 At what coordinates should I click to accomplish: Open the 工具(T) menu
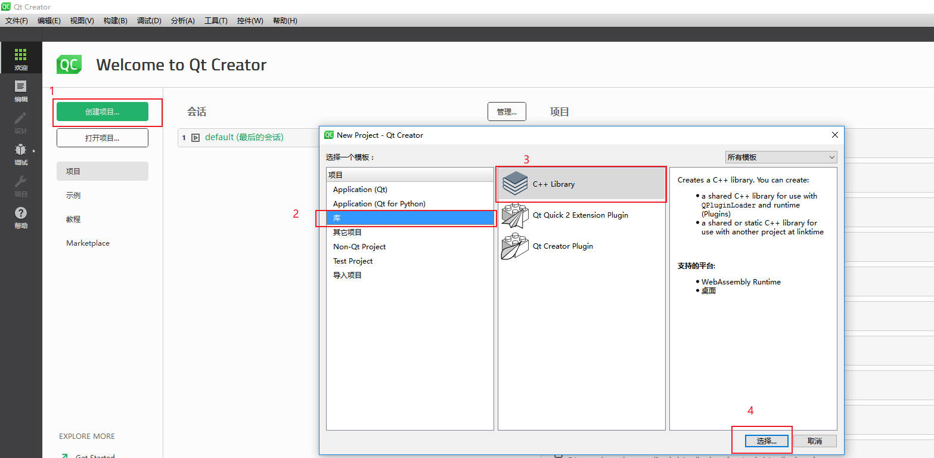click(216, 20)
